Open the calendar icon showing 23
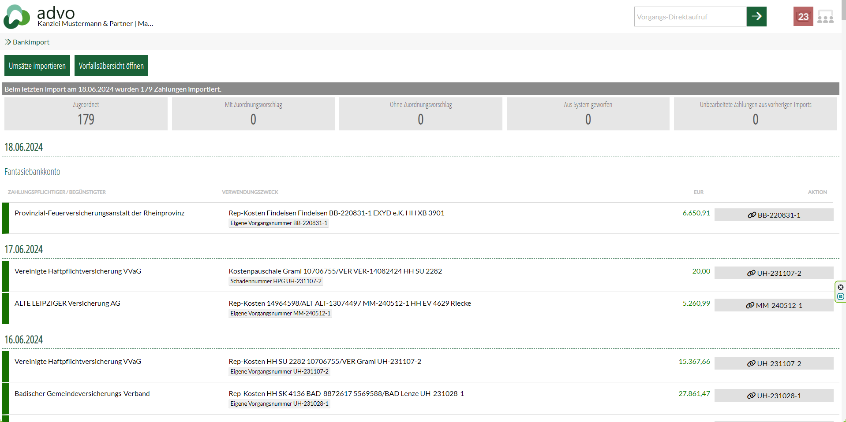Viewport: 846px width, 422px height. pyautogui.click(x=803, y=17)
